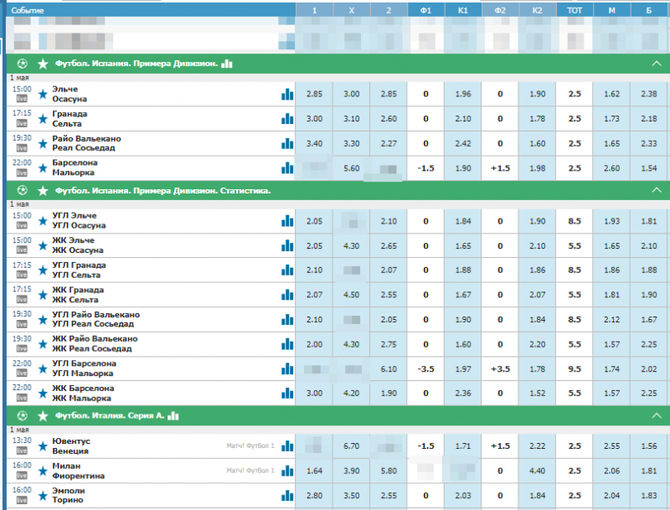This screenshot has width=670, height=510.
Task: Pick 5.60 draw odds for Барселона match
Action: point(351,168)
